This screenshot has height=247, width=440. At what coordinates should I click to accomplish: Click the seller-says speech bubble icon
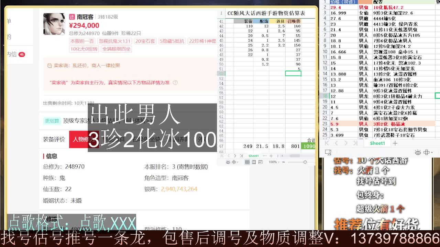49,65
